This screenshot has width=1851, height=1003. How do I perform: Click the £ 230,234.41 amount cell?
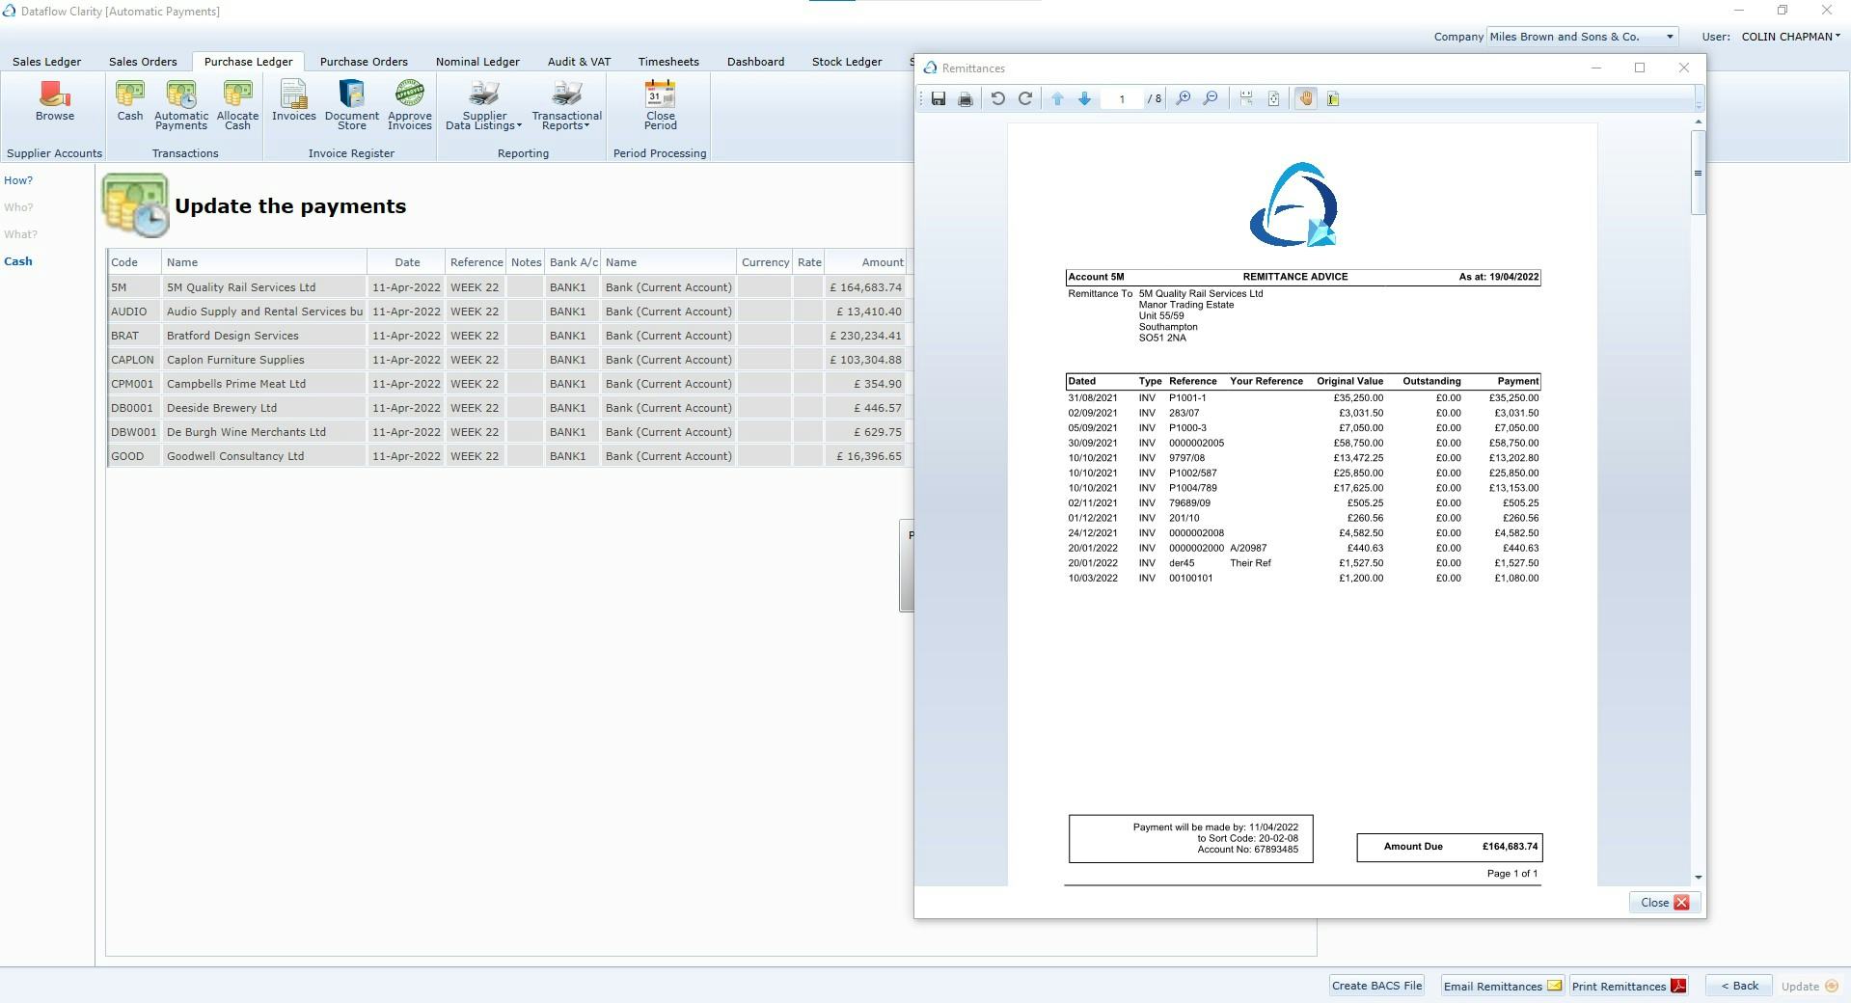(x=865, y=336)
